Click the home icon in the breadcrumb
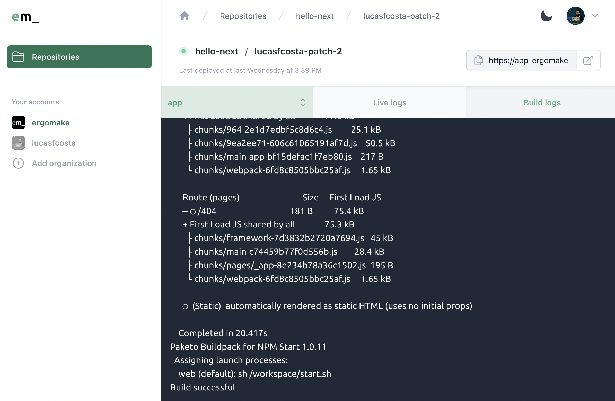Screen dimensions: 615x401 184,16
